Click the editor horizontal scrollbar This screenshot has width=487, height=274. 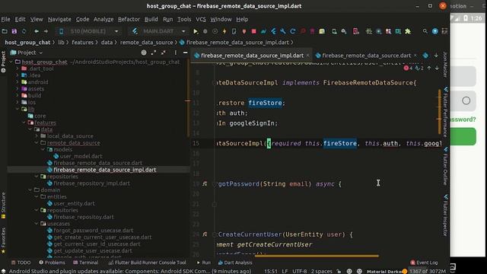point(317,256)
